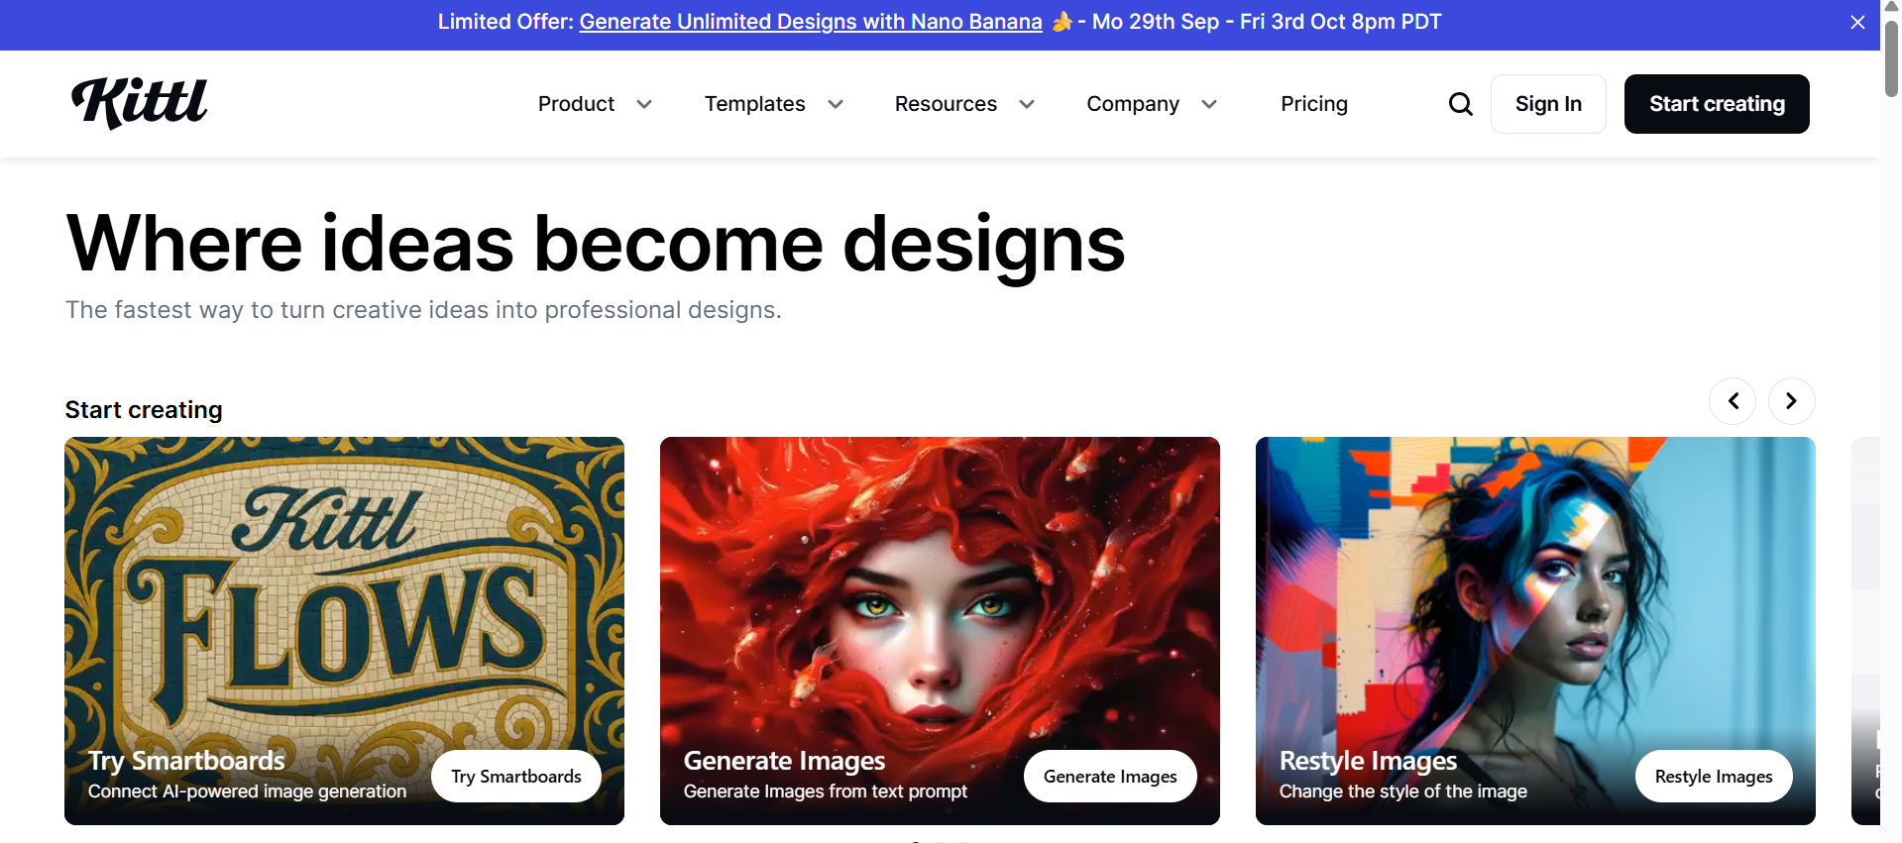Open the search magnifier icon
The height and width of the screenshot is (843, 1902).
[x=1460, y=104]
